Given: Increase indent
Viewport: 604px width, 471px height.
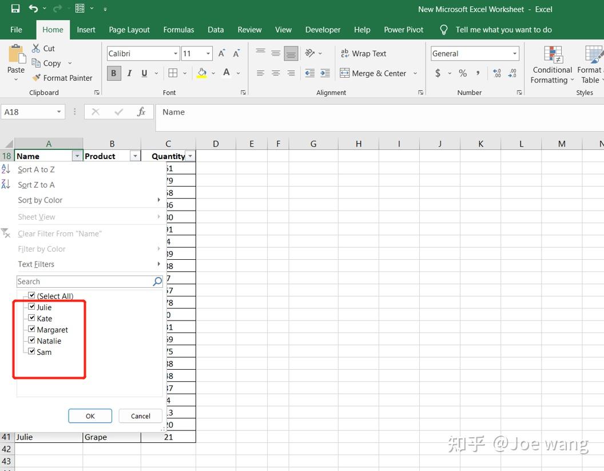Looking at the screenshot, I should [x=325, y=73].
